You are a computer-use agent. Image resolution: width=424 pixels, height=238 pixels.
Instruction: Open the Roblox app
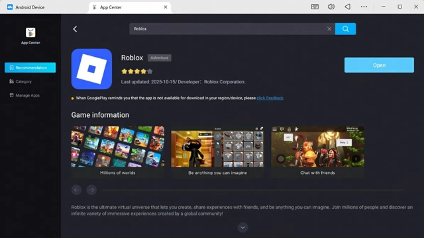[x=379, y=65]
